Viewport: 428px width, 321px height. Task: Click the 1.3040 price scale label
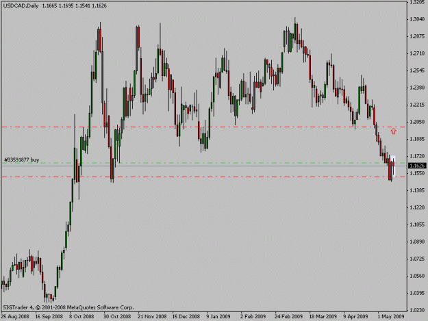(x=417, y=19)
